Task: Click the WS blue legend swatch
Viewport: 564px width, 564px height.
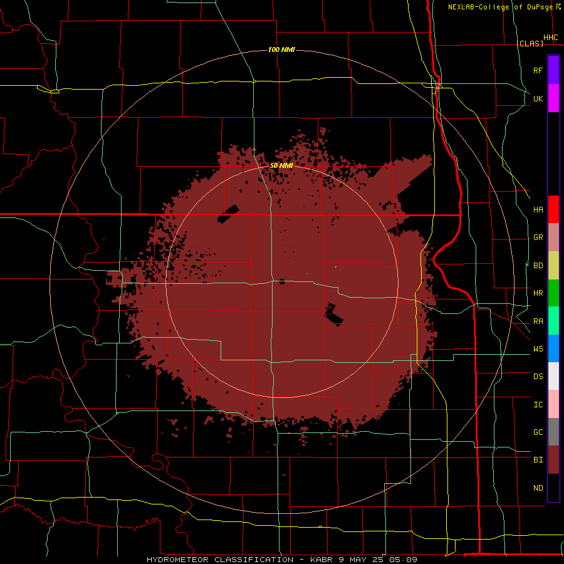Action: [x=553, y=348]
